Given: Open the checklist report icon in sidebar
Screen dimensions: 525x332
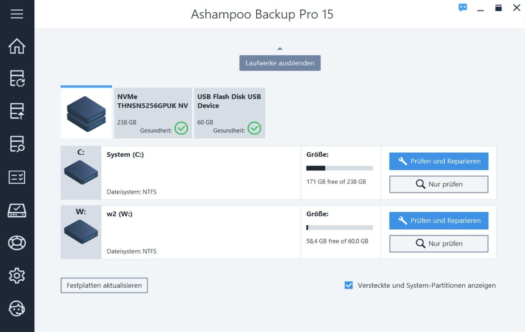Looking at the screenshot, I should (17, 177).
